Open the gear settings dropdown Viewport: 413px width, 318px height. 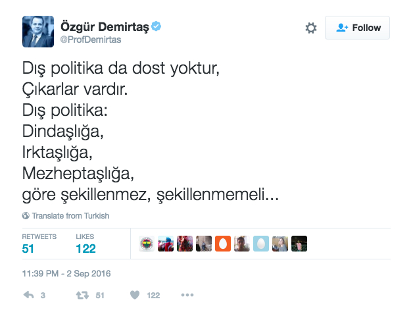[311, 28]
